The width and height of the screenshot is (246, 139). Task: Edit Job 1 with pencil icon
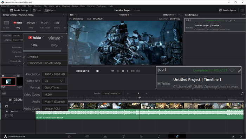[x=231, y=21]
